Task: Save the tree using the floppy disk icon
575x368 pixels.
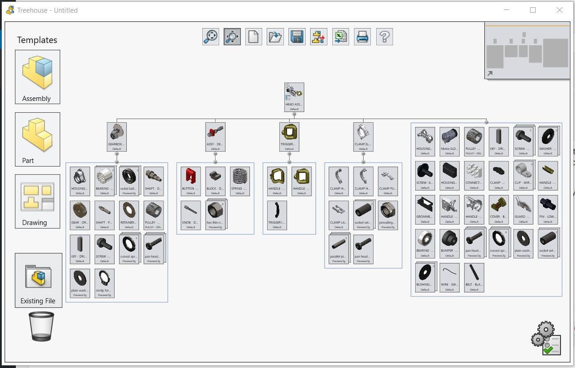Action: 297,37
